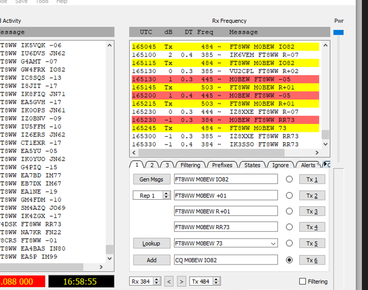Switch to tab 3
The width and height of the screenshot is (368, 290).
[x=167, y=165]
